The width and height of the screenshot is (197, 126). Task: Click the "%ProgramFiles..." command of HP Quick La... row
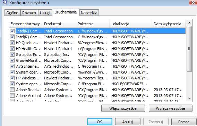92,43
